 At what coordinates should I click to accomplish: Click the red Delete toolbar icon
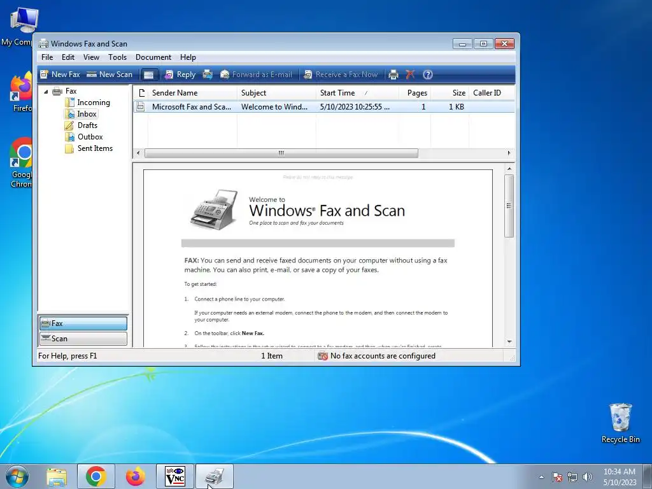click(410, 74)
